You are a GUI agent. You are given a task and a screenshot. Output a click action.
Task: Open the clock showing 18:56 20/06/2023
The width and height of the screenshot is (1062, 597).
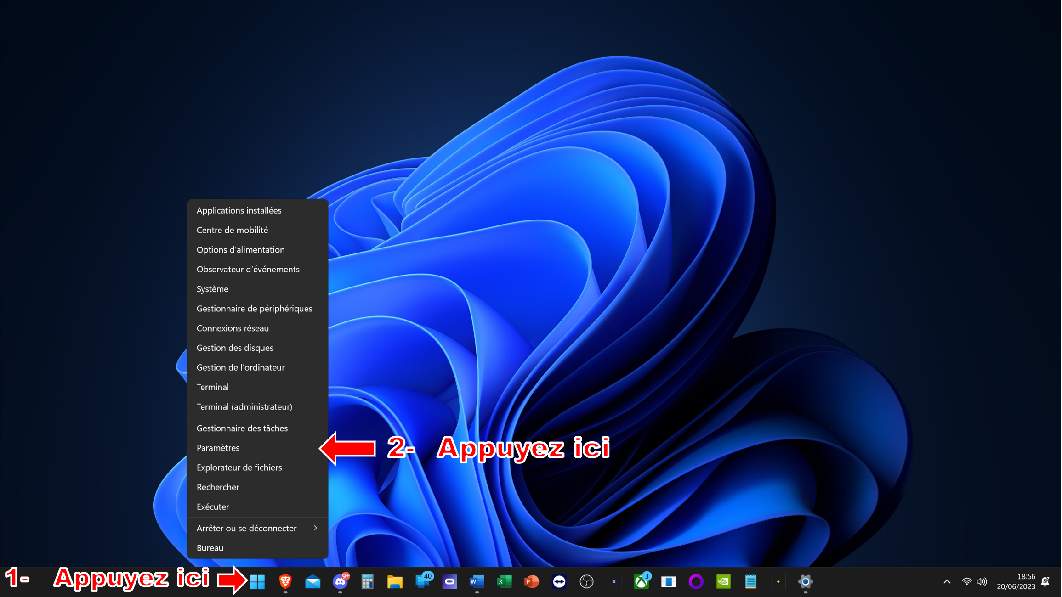(1017, 582)
